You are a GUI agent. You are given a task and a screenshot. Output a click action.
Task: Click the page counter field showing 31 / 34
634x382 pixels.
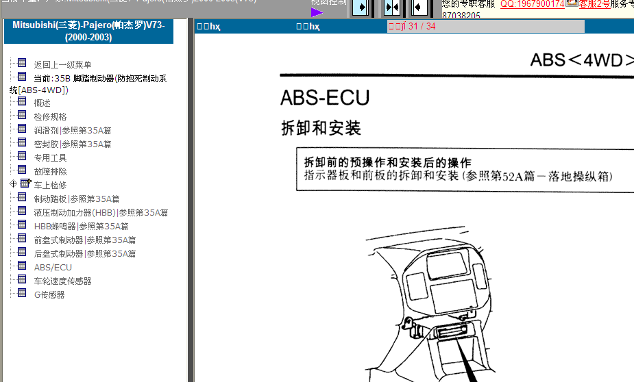coord(485,27)
